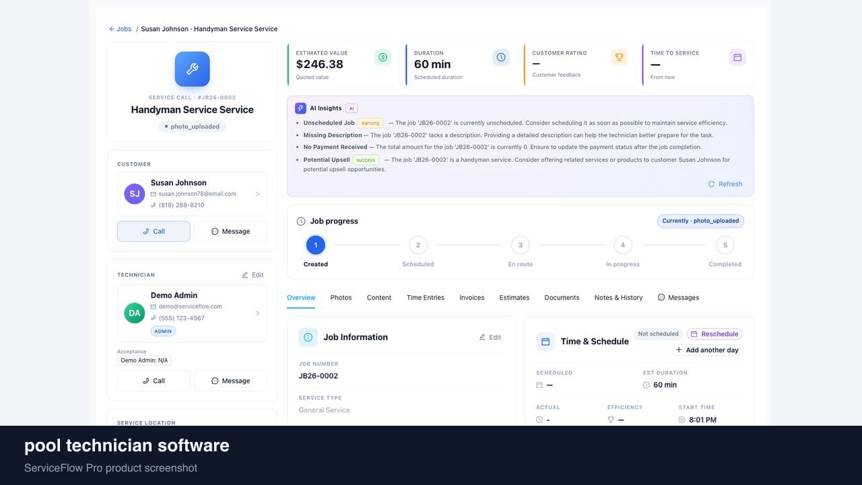This screenshot has height=485, width=862.
Task: Click the play icon next to 8:01 PM
Action: pyautogui.click(x=682, y=420)
